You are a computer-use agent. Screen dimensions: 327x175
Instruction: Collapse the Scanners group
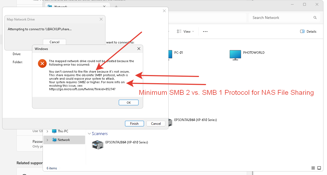(89, 134)
